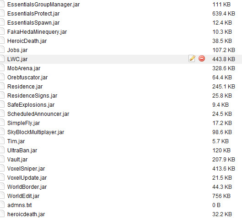Select ScheduledAnnouncer.jar file entry

tap(38, 114)
